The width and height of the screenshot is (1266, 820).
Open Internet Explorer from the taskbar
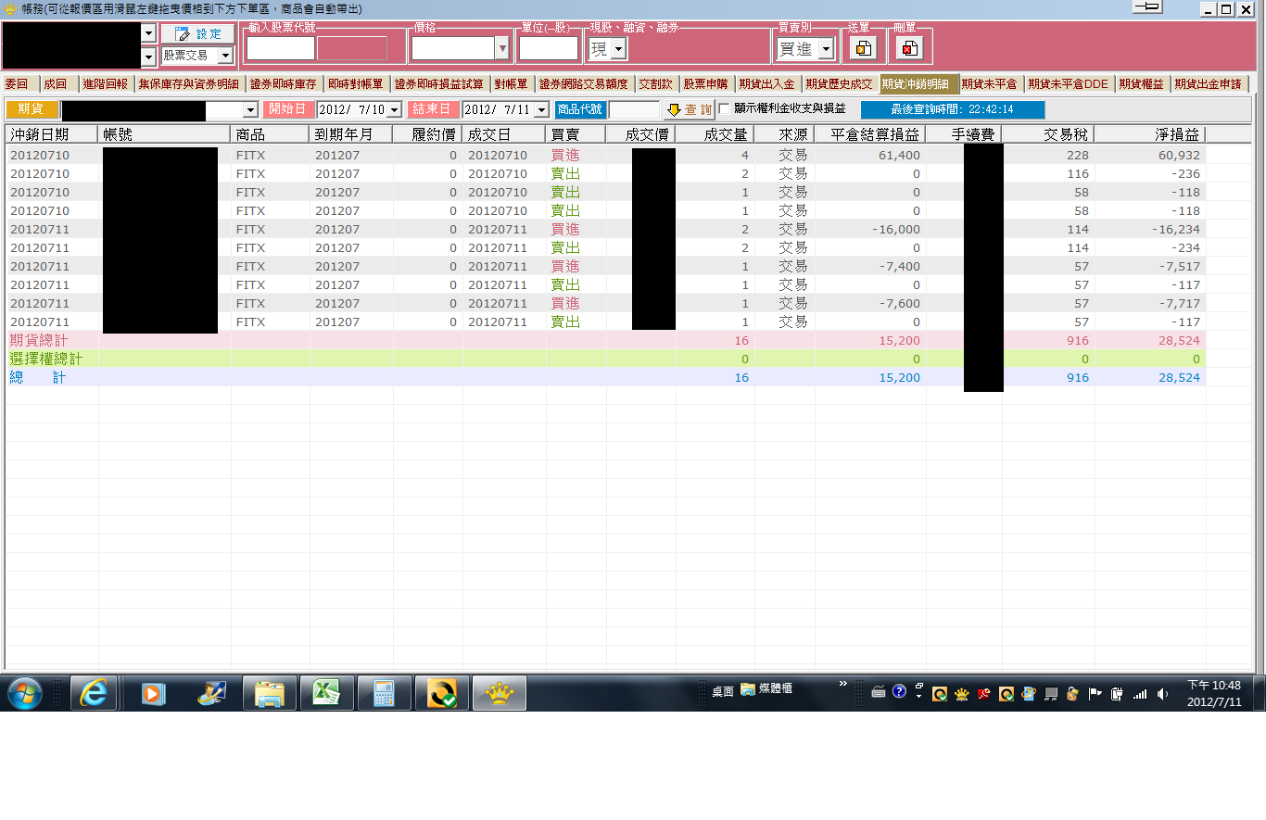coord(95,693)
